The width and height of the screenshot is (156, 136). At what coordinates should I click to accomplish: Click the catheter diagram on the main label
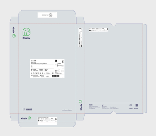(59, 66)
